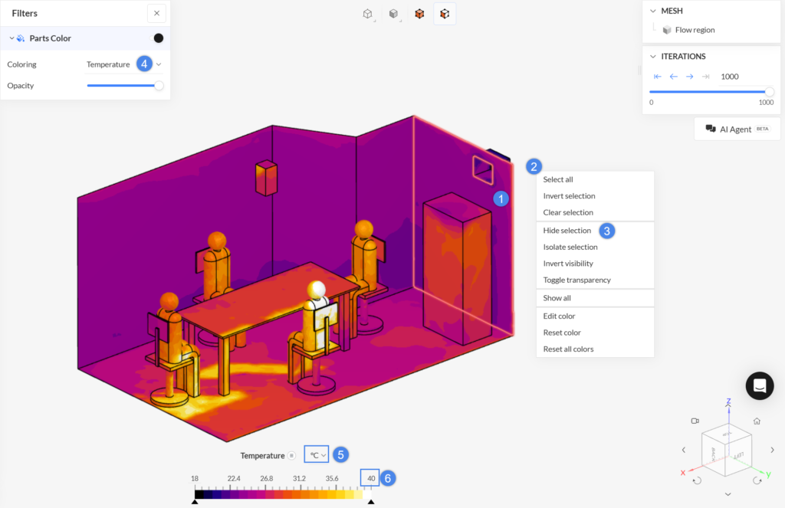This screenshot has width=785, height=508.
Task: Choose Invert selection in the context menu
Action: pyautogui.click(x=595, y=196)
